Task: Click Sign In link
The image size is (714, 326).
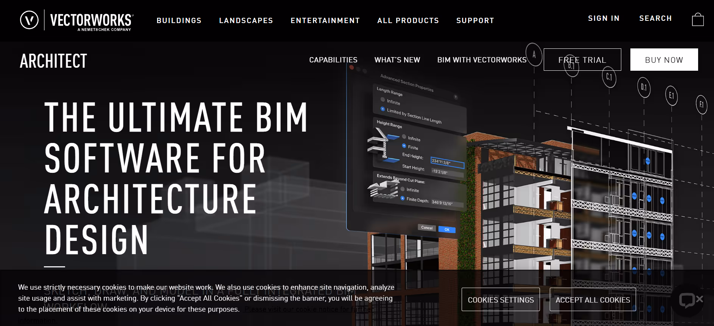Action: point(604,18)
